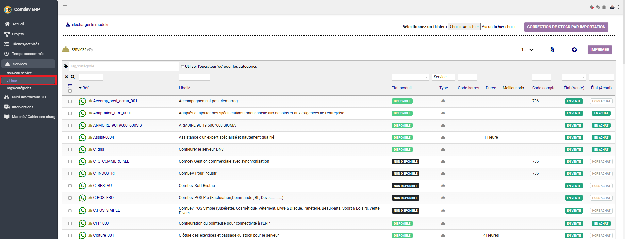This screenshot has height=239, width=625.
Task: Select the ARMOIRE_9U19600_600SIG row checkbox
Action: pyautogui.click(x=70, y=126)
